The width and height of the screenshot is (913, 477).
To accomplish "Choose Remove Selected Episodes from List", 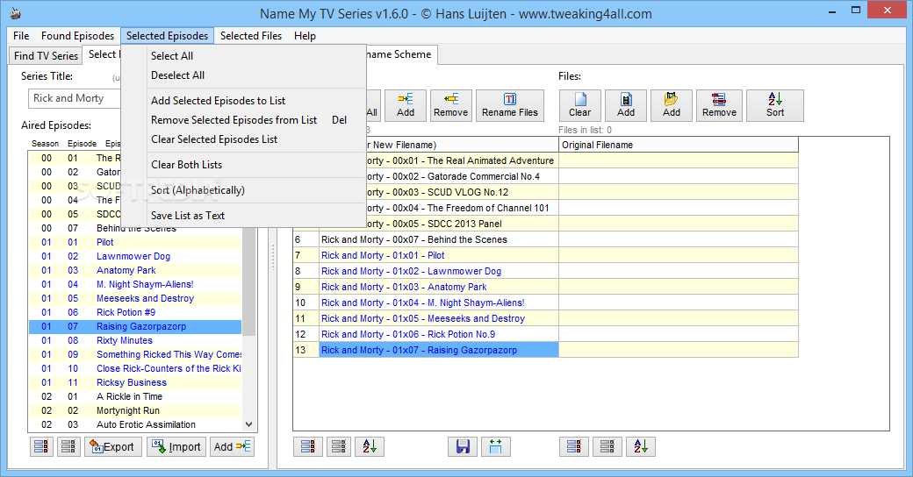I will tap(243, 120).
